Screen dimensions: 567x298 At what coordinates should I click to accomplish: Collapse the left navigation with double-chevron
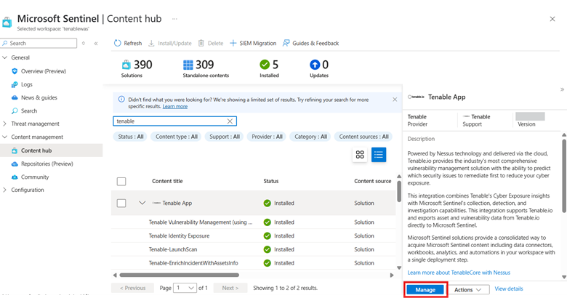(x=96, y=43)
